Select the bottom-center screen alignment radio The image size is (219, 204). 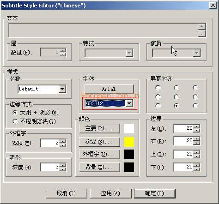[176, 106]
